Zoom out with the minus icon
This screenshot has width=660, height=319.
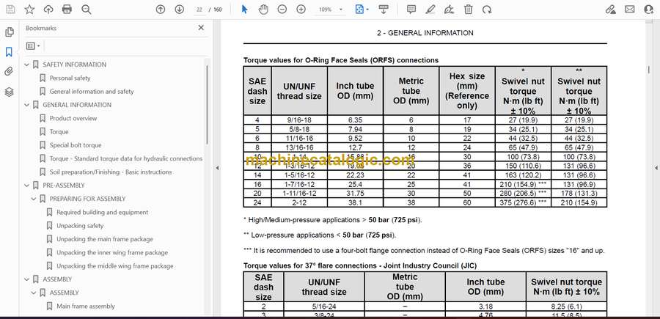[282, 10]
